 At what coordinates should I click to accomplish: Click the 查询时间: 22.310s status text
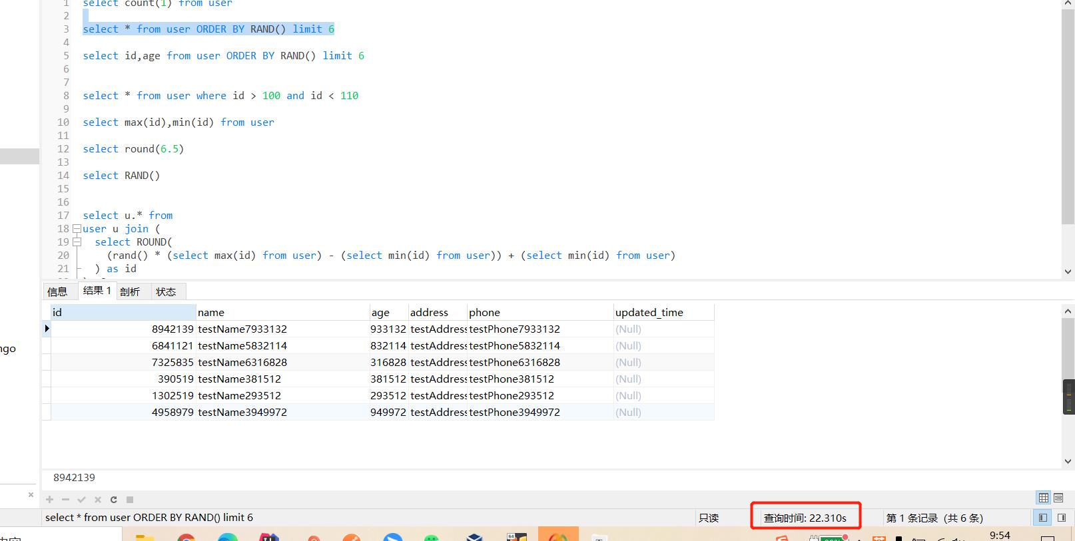point(805,518)
